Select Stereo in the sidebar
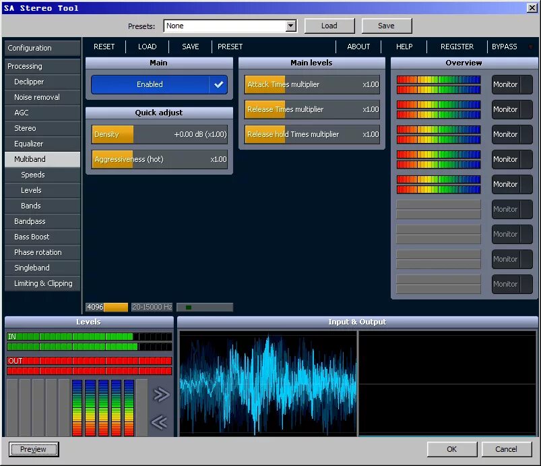Screen dimensions: 541x466 [42, 128]
